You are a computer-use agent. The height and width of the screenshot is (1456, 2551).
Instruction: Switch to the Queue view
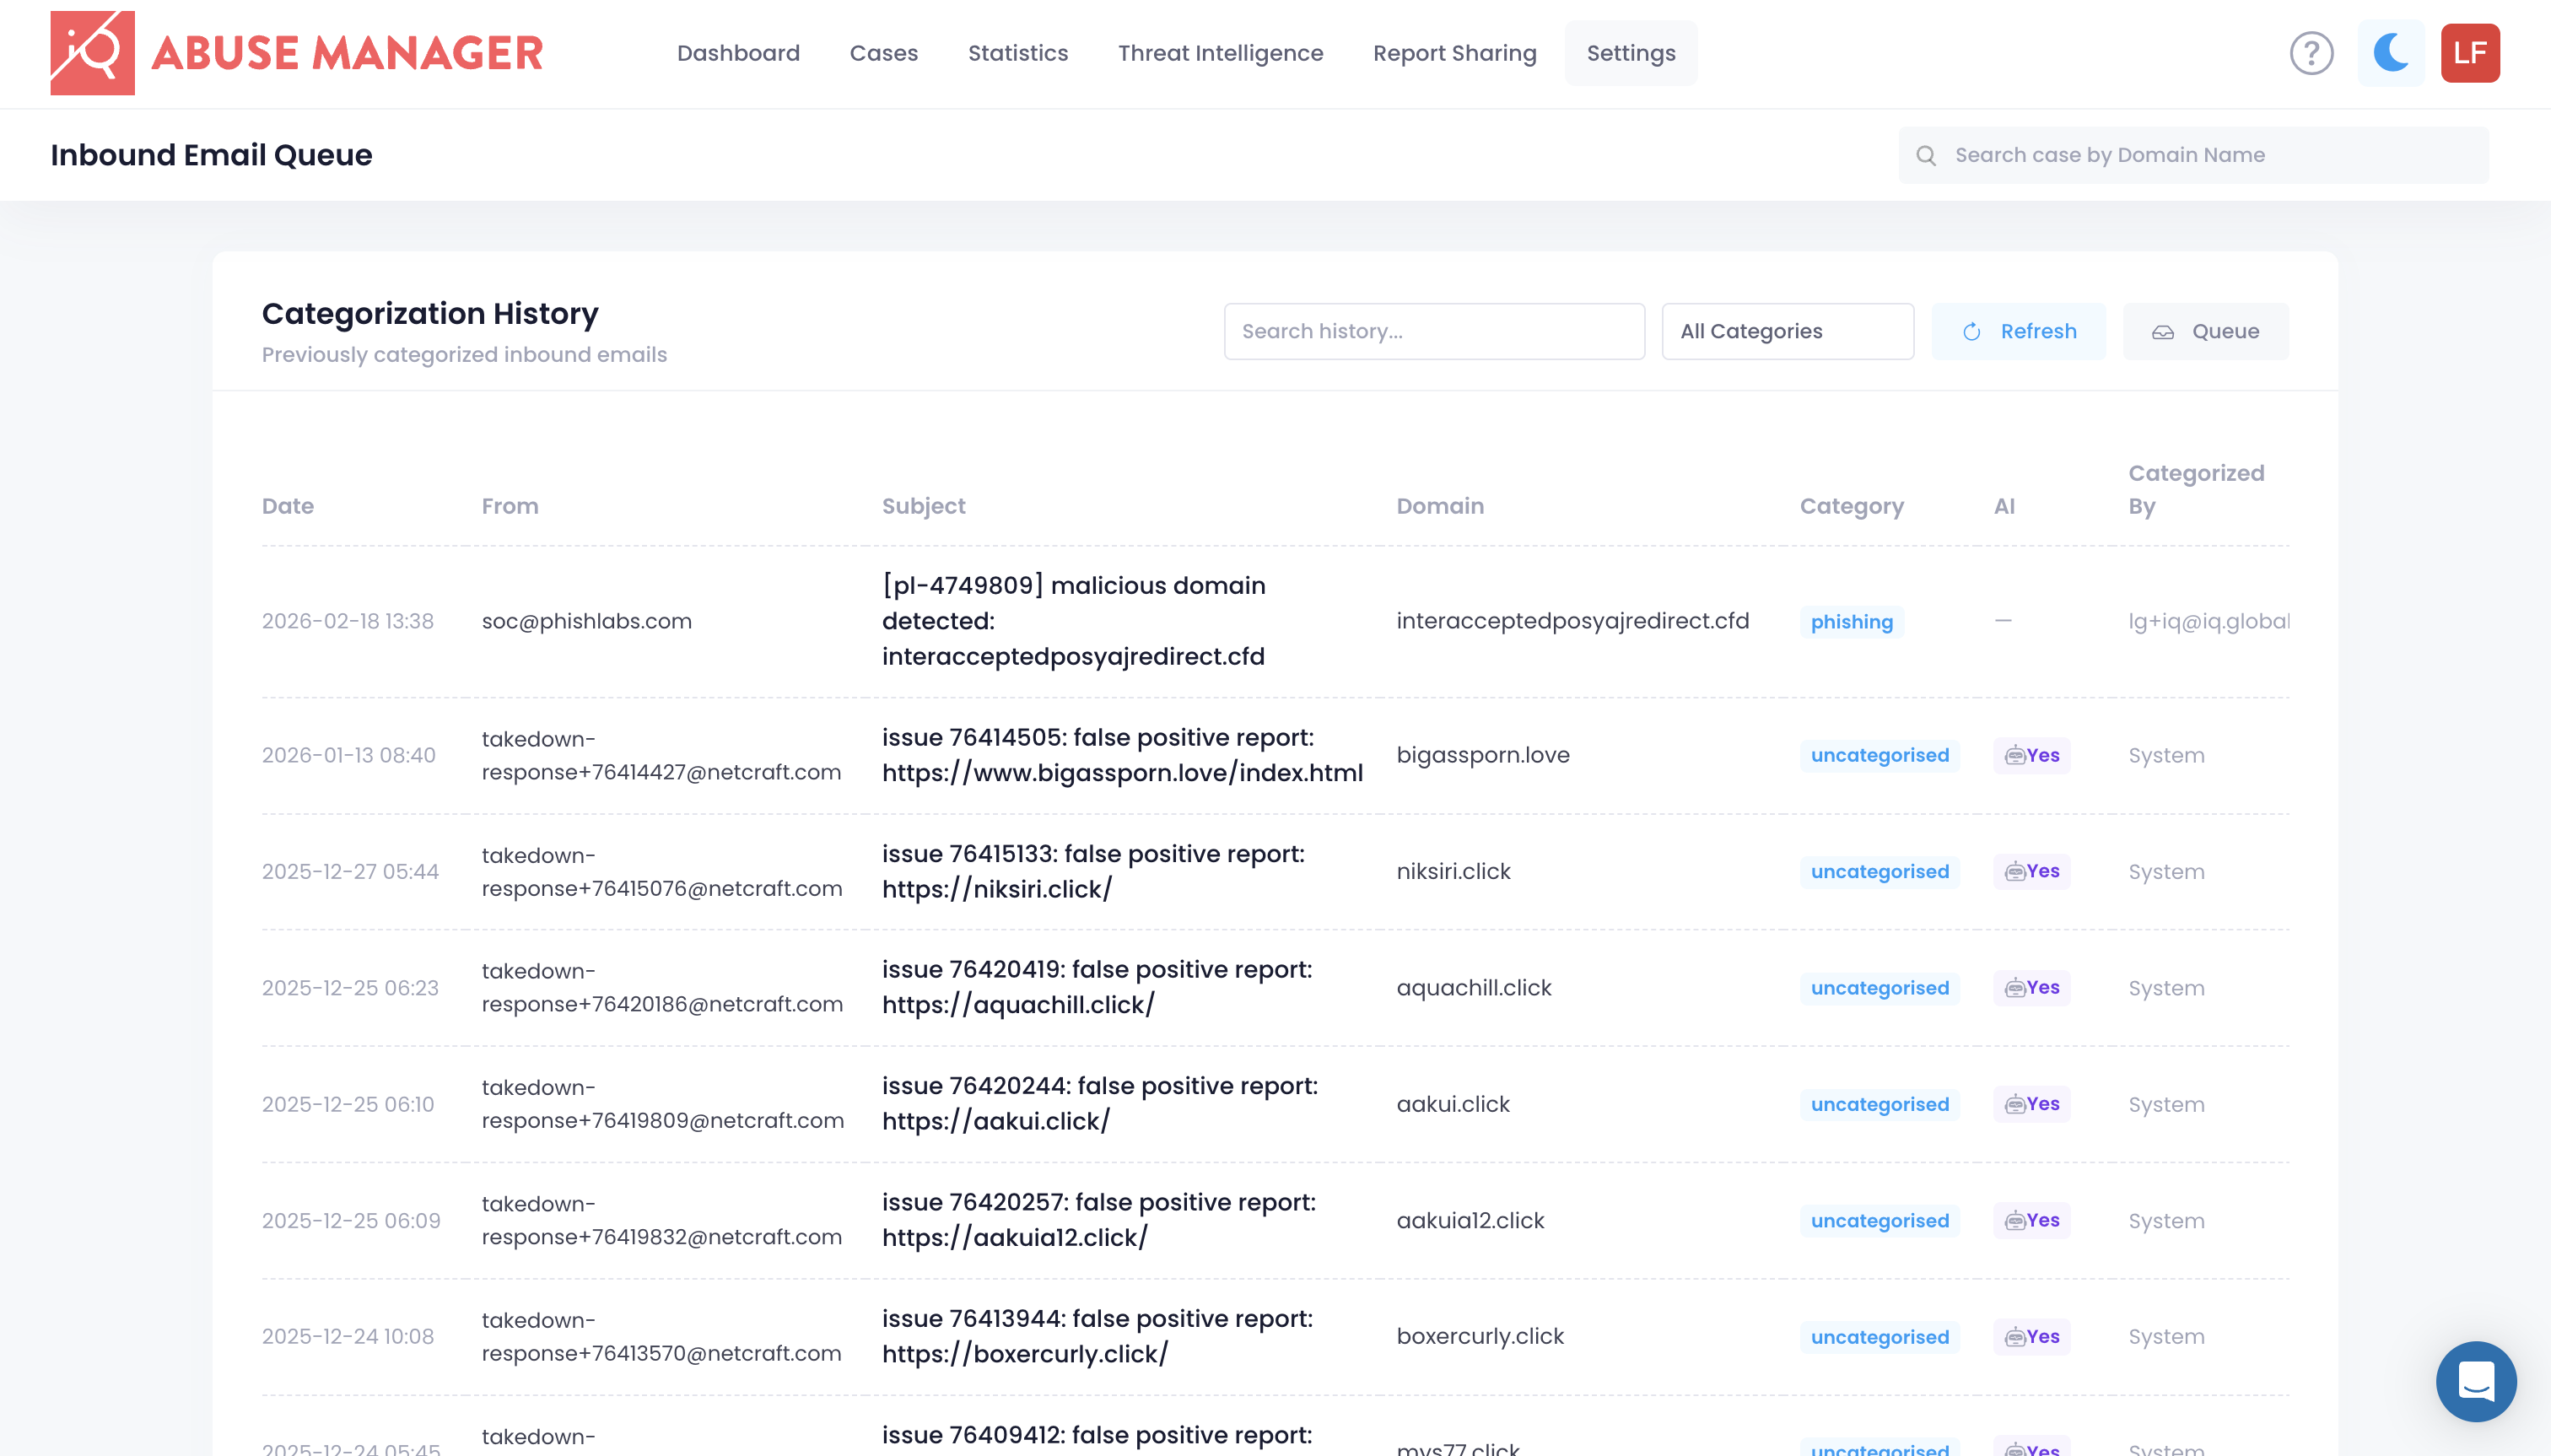pyautogui.click(x=2205, y=331)
